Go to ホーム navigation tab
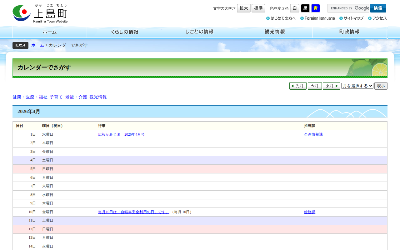 point(50,32)
